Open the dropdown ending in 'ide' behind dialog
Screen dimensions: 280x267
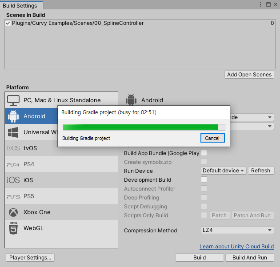point(252,117)
